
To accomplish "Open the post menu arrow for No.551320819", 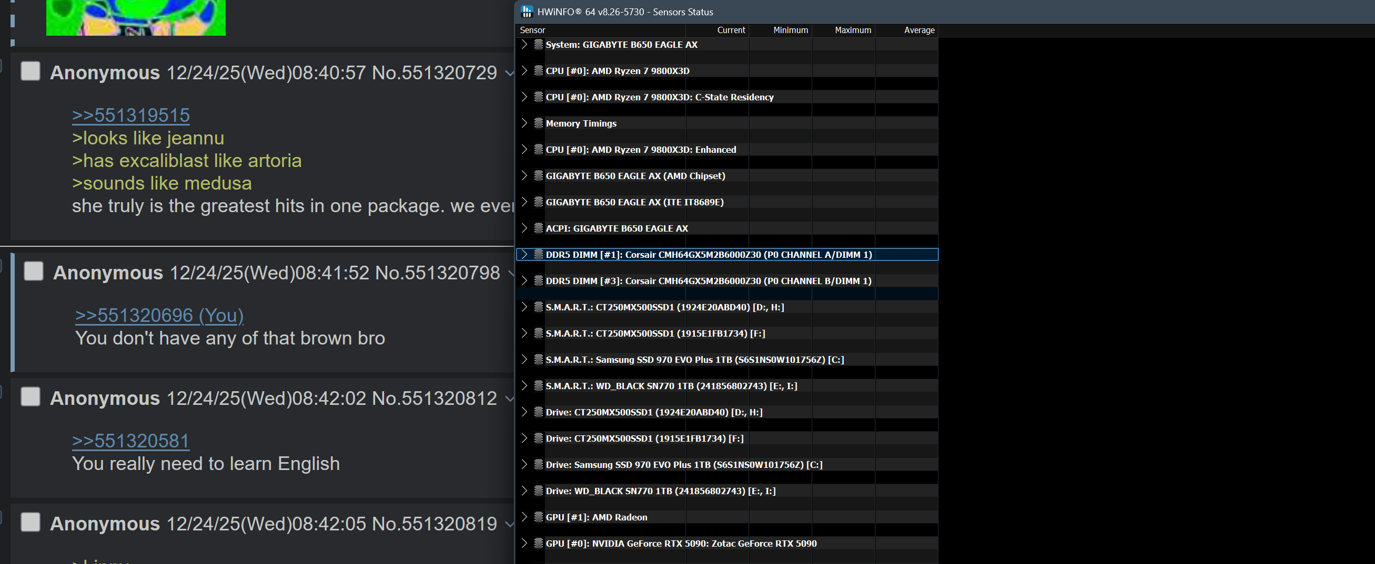I will (509, 524).
